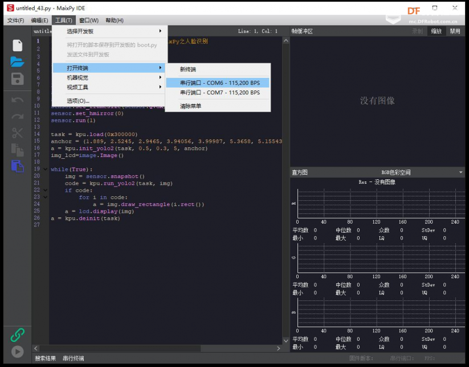
Task: Click code line "img = sensor.snapshot()"
Action: click(x=105, y=176)
